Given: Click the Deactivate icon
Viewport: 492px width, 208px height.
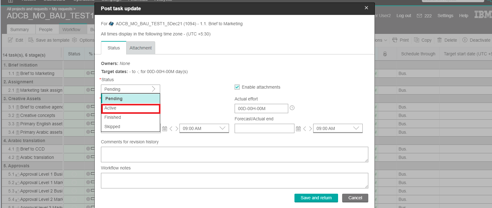Looking at the screenshot, I should coord(465,40).
